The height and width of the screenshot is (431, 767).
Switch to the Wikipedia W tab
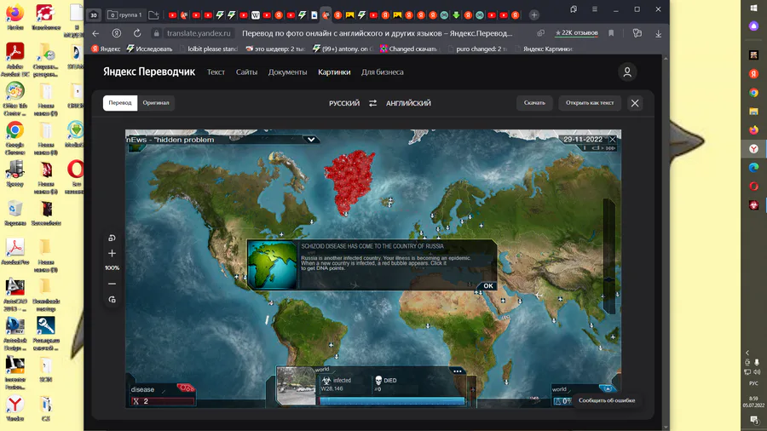[x=256, y=15]
